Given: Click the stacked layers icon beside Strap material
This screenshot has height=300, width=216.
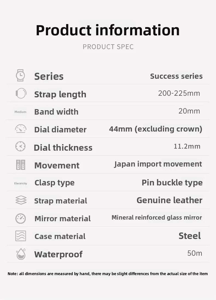Looking at the screenshot, I should pyautogui.click(x=21, y=200).
